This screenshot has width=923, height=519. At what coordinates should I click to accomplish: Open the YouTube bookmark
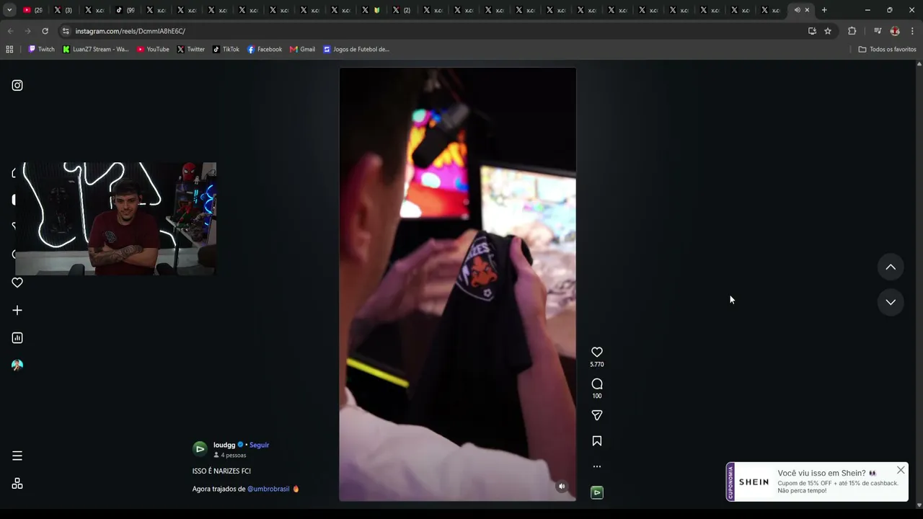point(153,49)
